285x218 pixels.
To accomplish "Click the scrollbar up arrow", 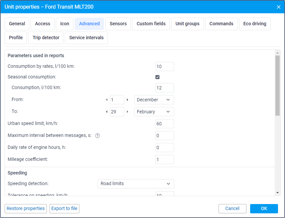I will tap(277, 53).
